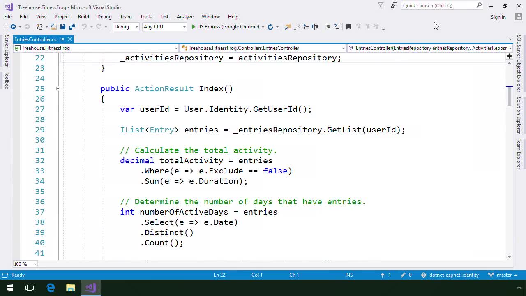The image size is (526, 296).
Task: Open the Debug configuration dropdown
Action: [x=137, y=26]
